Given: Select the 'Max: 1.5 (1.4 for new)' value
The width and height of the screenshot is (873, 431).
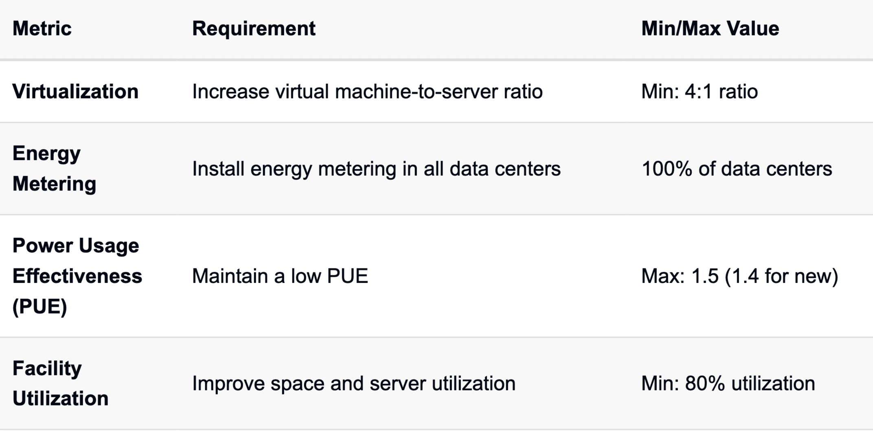Looking at the screenshot, I should [x=740, y=276].
